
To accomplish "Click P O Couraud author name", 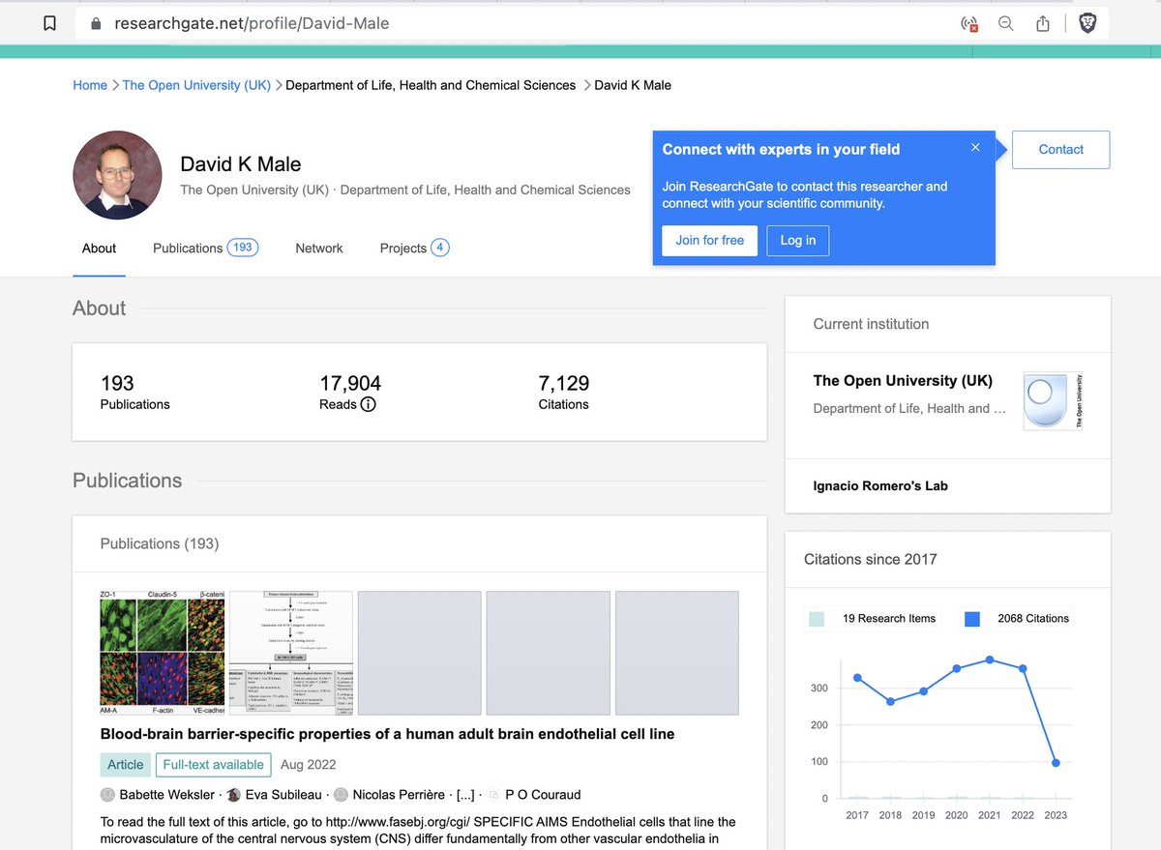I will pos(543,795).
